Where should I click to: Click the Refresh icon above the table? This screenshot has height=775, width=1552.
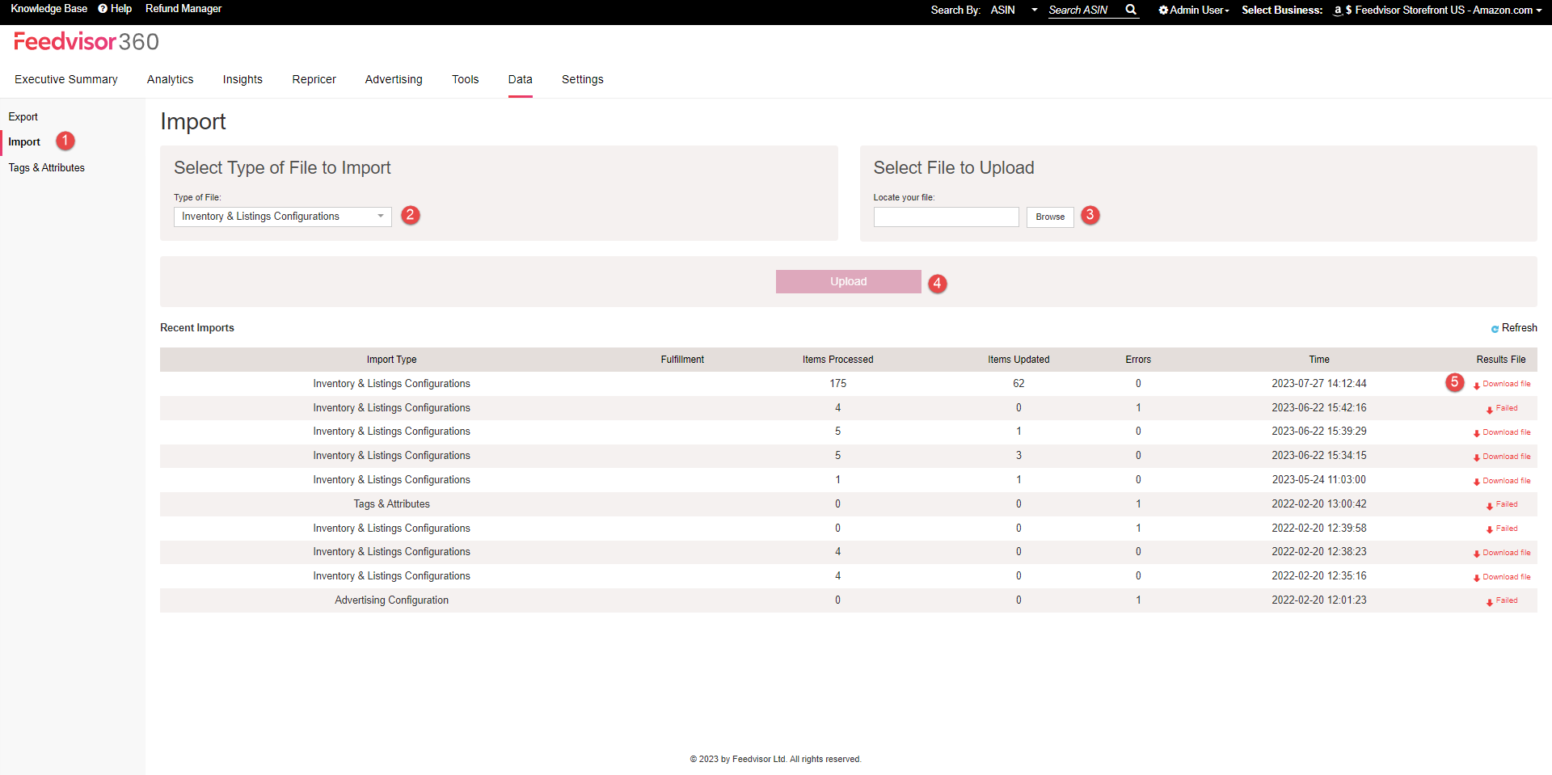1495,328
